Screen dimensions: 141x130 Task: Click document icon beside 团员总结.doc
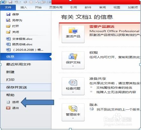(8, 44)
